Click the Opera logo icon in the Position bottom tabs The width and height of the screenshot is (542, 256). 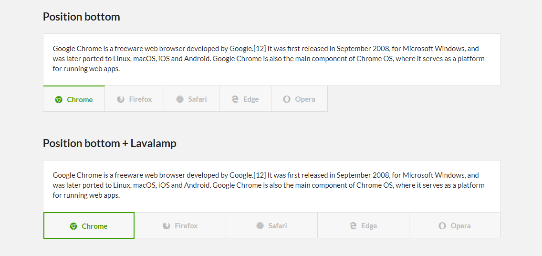tap(287, 99)
